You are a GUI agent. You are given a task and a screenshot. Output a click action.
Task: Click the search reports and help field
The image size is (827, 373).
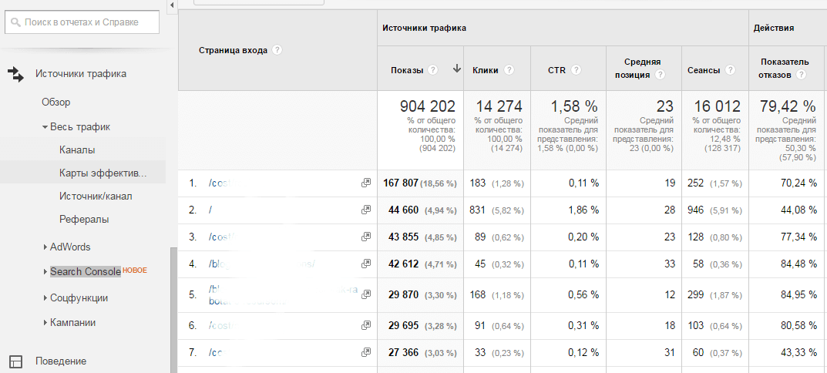click(x=82, y=22)
